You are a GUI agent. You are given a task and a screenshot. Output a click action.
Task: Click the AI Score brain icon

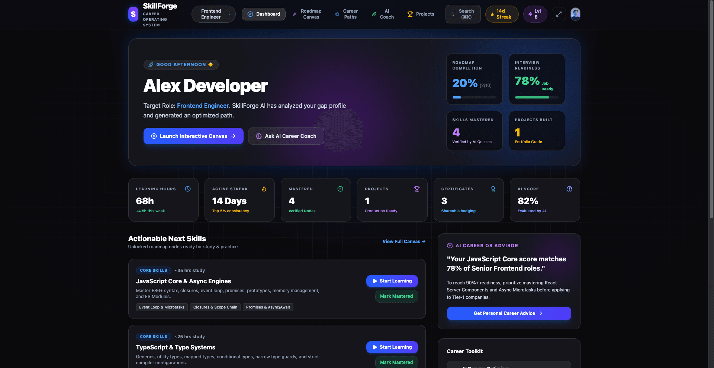[569, 189]
